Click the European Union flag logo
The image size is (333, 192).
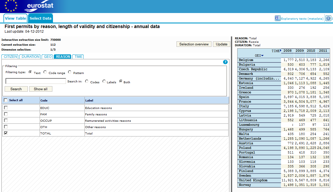[11, 6]
